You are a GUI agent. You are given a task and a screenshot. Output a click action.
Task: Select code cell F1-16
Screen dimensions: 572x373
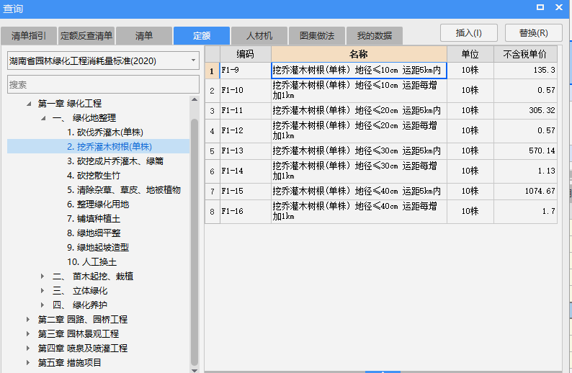point(246,212)
